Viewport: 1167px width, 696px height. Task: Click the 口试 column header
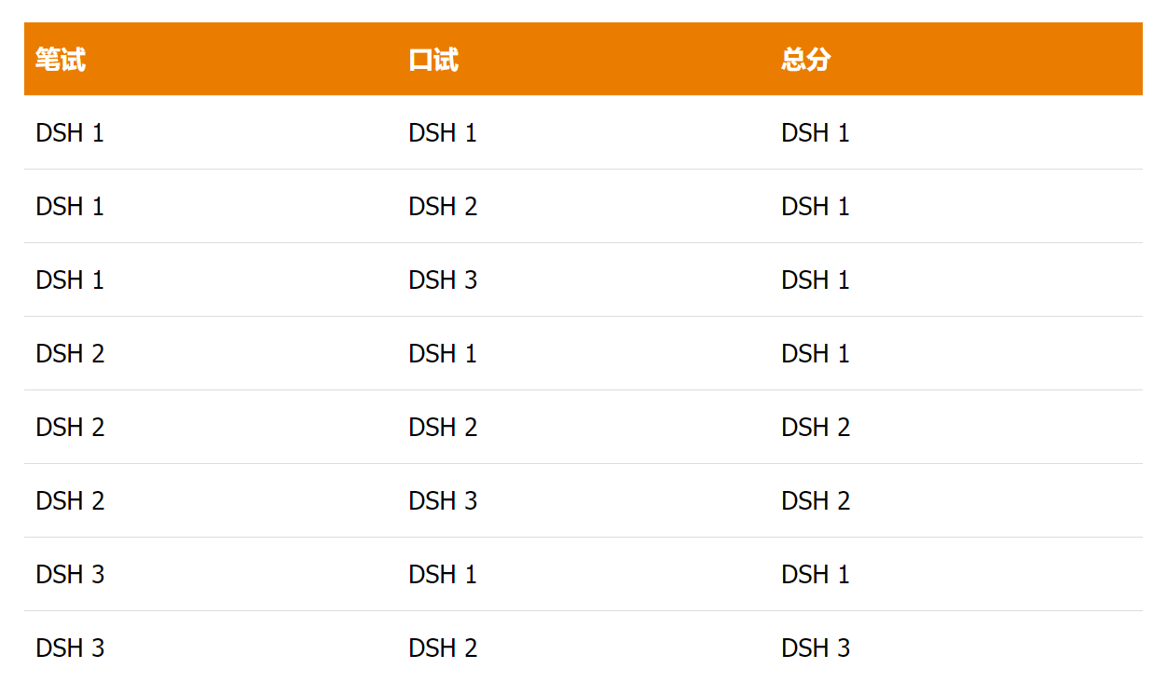(x=433, y=60)
